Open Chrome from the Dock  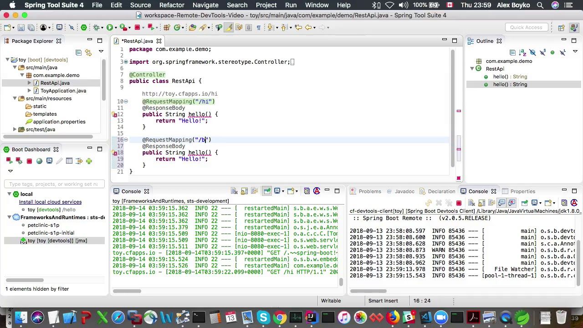tap(280, 317)
